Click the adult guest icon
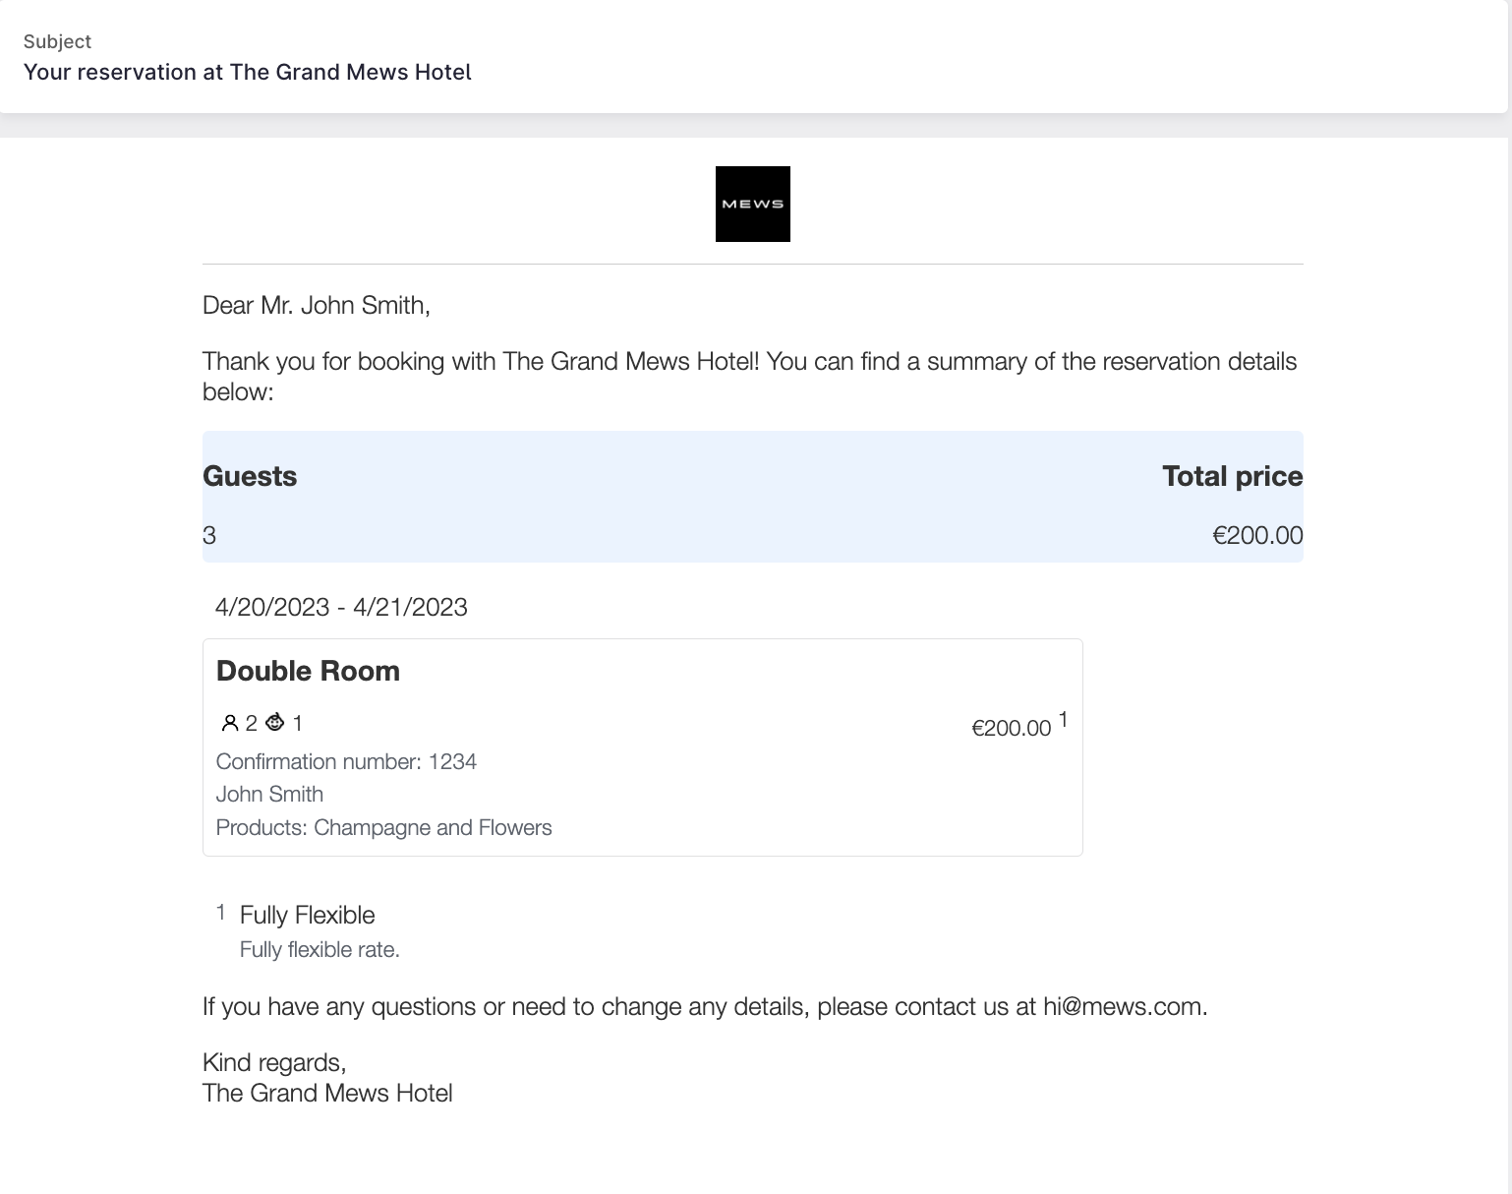The image size is (1512, 1194). (x=230, y=724)
